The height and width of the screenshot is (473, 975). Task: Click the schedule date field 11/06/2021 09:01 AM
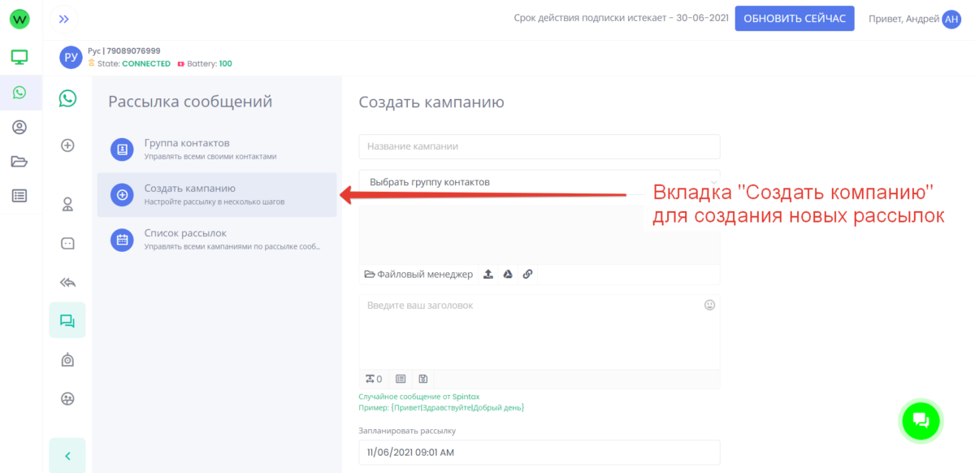tap(539, 453)
